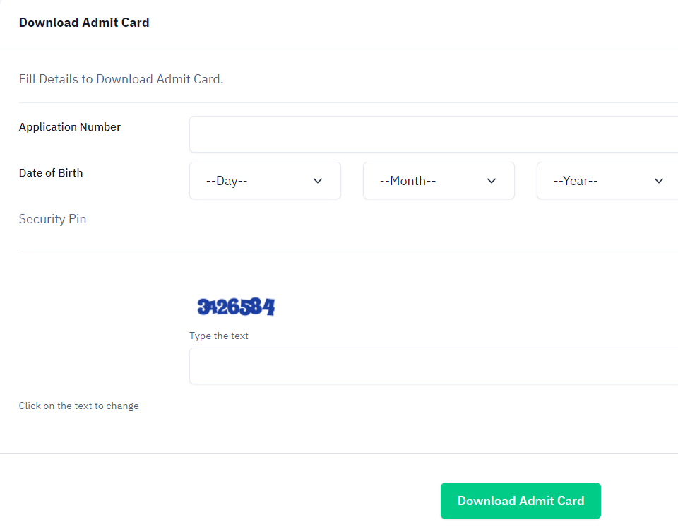Image resolution: width=678 pixels, height=532 pixels.
Task: Focus the captcha text input box
Action: pyautogui.click(x=434, y=366)
